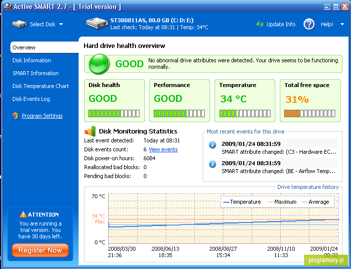Click the Active SMART title bar app icon
This screenshot has height=269, width=351.
coord(8,6)
